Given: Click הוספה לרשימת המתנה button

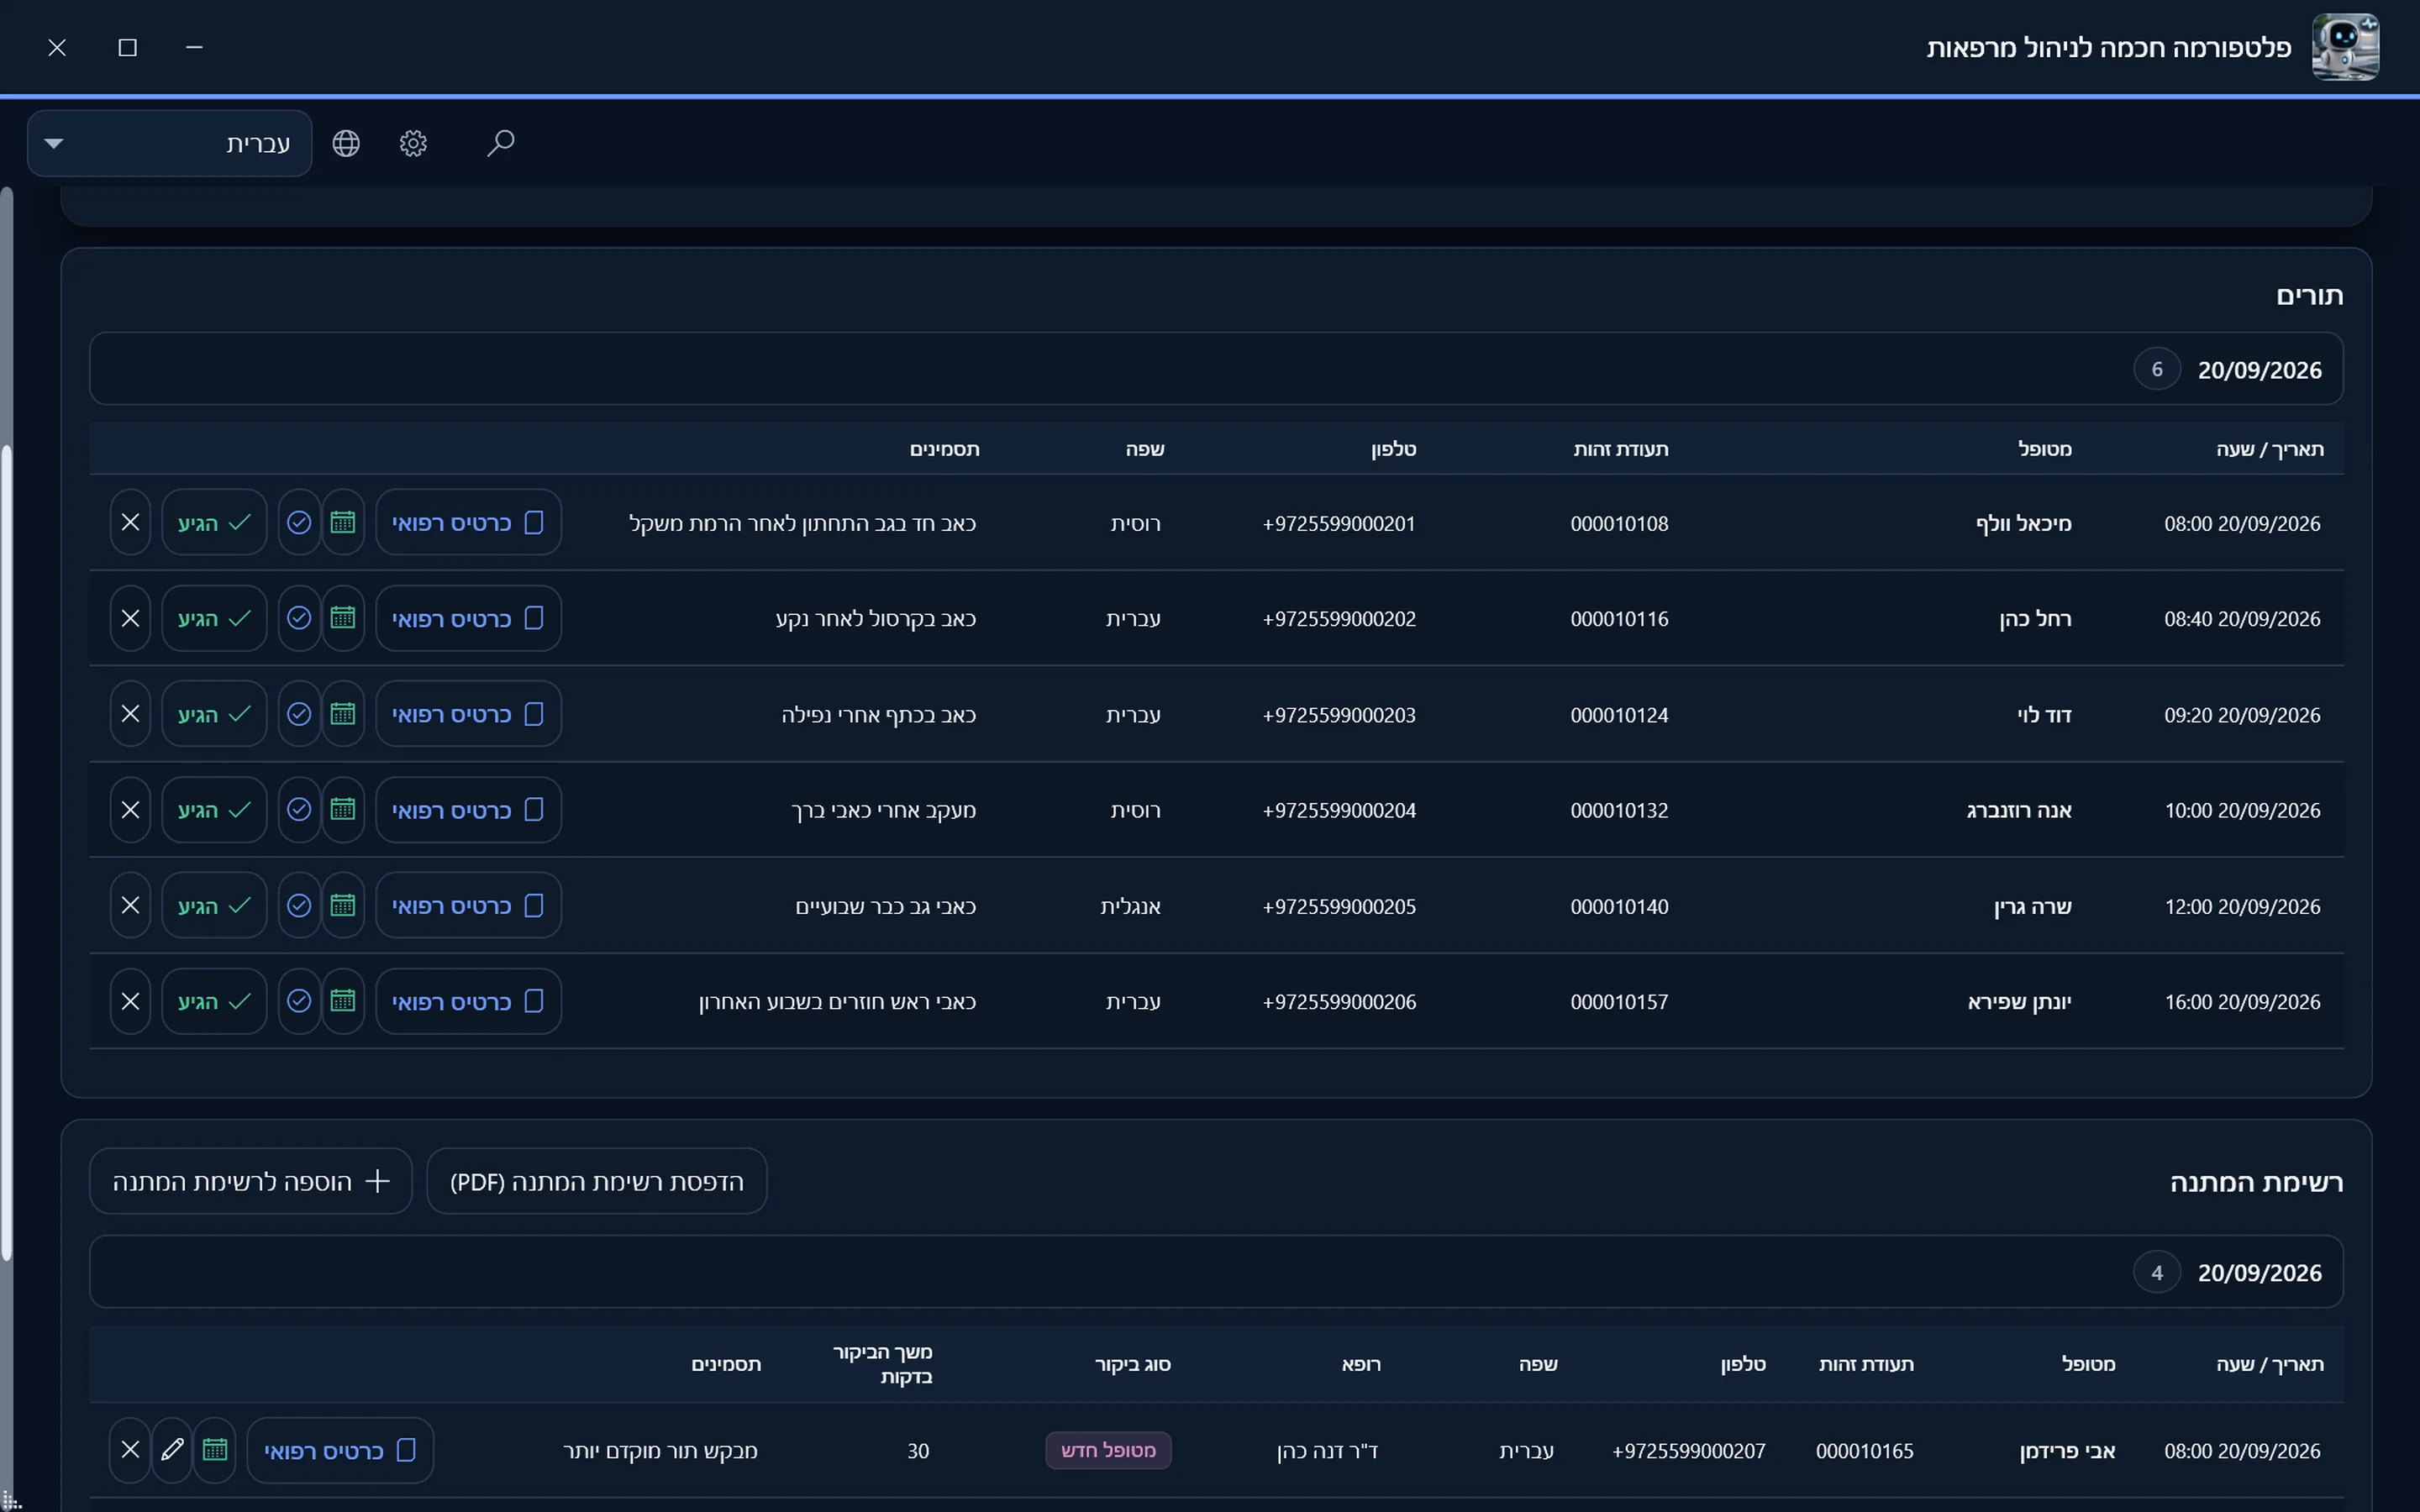Looking at the screenshot, I should pyautogui.click(x=251, y=1181).
